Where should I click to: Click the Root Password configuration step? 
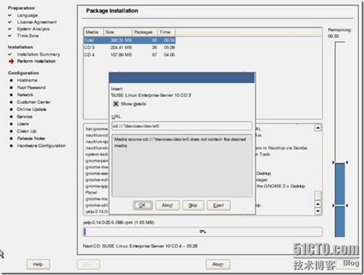pos(31,88)
